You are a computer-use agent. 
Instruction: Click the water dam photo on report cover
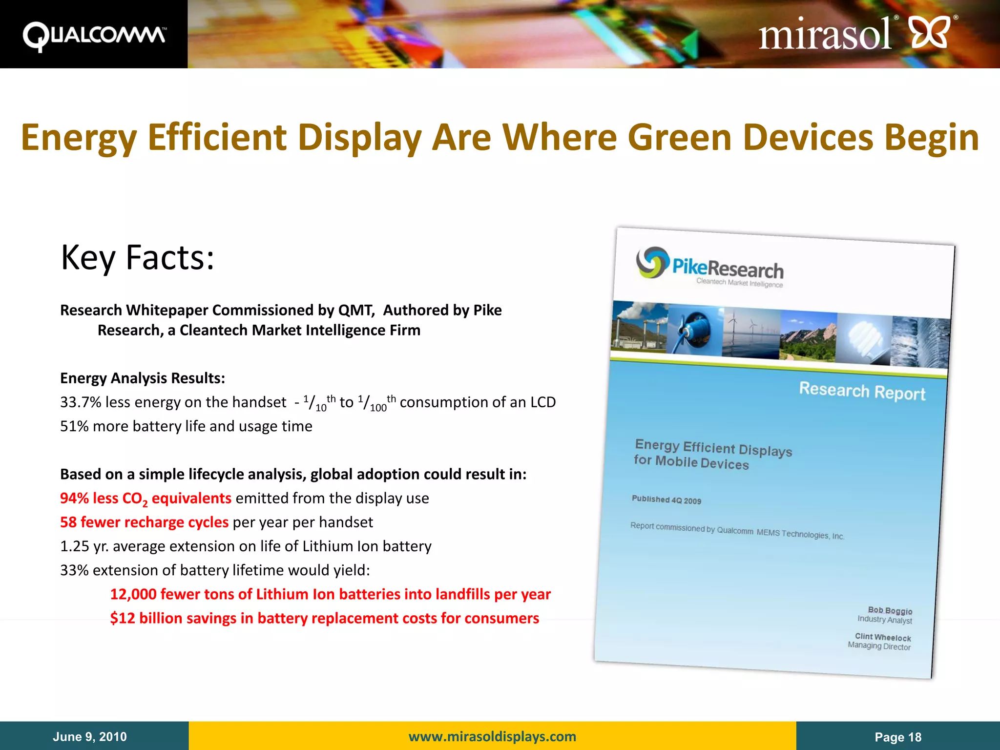(x=920, y=343)
